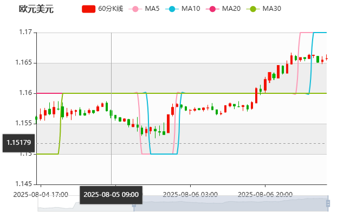This screenshot has height=217, width=363.
Task: Click the red 60分K线 legend swatch
Action: [89, 9]
